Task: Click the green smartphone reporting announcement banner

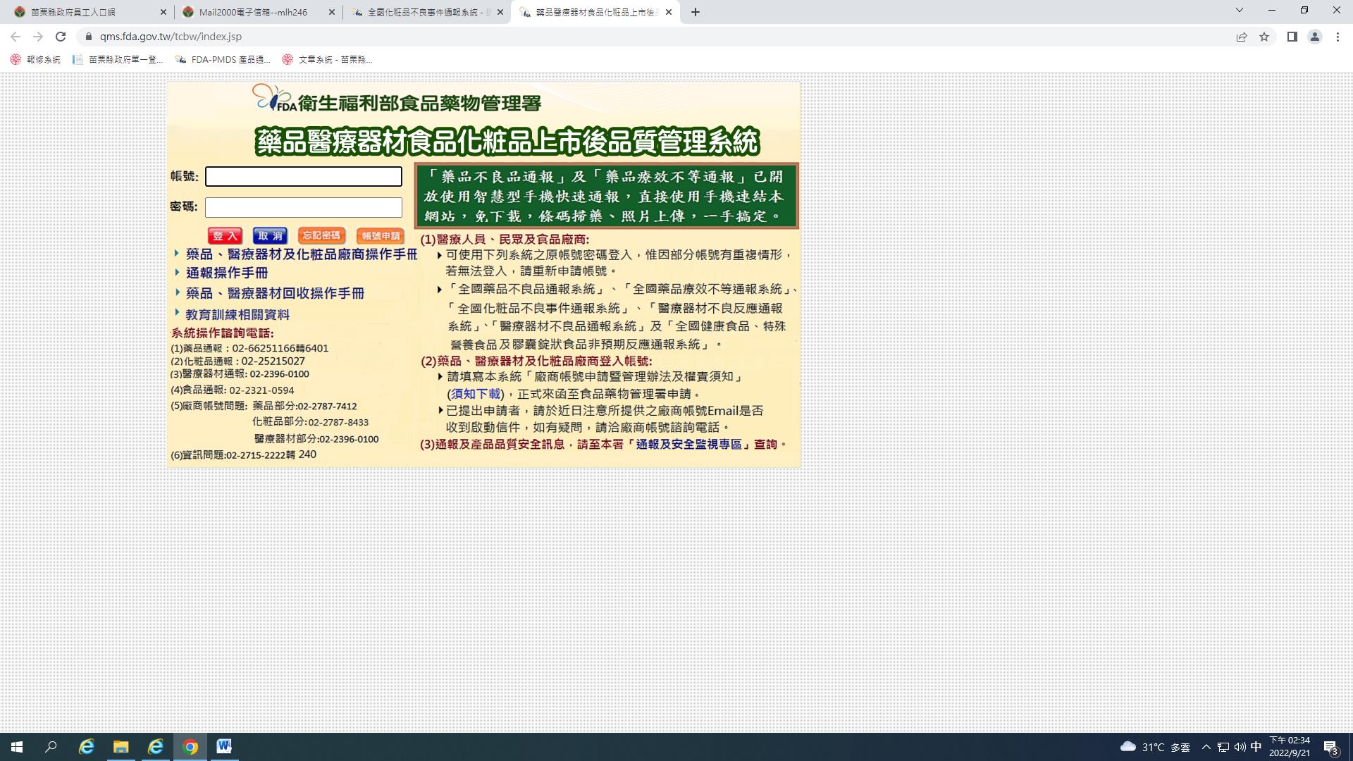Action: pos(606,196)
